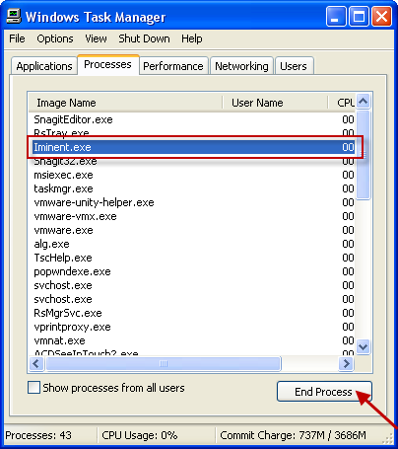Image resolution: width=398 pixels, height=449 pixels.
Task: Click the horizontal scrollbar thumb
Action: click(164, 364)
